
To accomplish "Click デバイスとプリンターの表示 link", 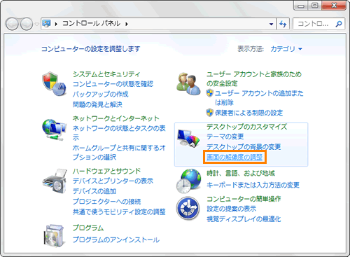I will (113, 181).
